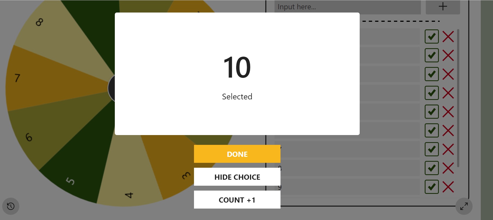493x220 pixels.
Task: Toggle the fourth entry's checkbox
Action: (432, 93)
